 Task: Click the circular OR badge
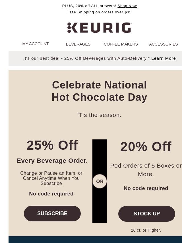(x=100, y=181)
